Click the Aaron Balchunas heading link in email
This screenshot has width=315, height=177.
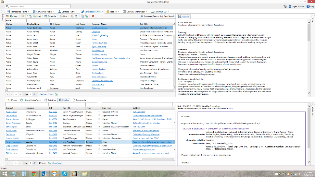click(194, 129)
